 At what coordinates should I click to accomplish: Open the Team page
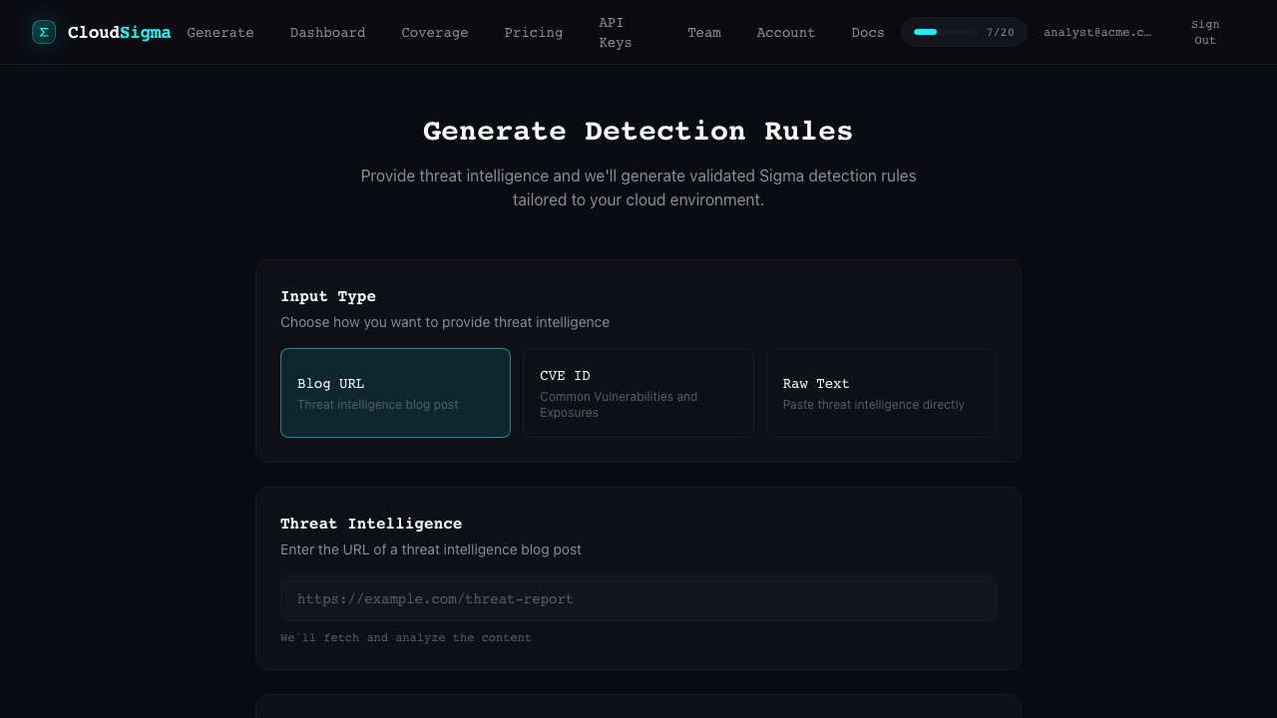(704, 32)
